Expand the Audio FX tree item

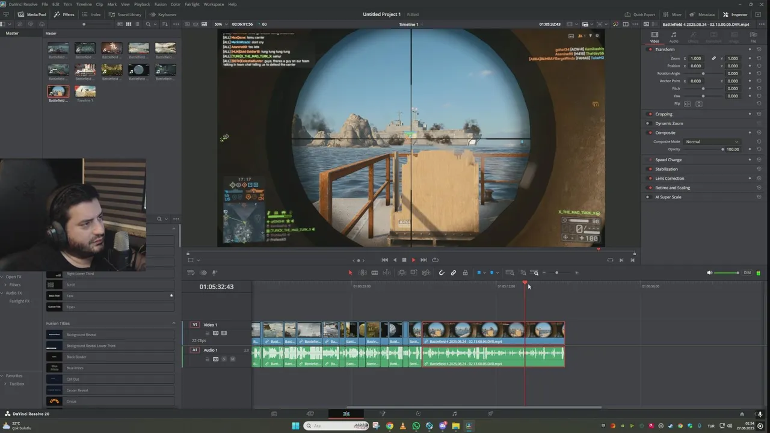point(2,293)
